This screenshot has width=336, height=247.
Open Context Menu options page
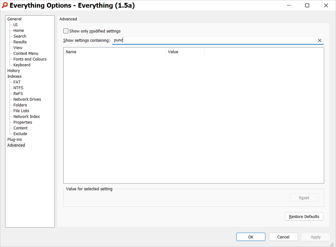[26, 54]
